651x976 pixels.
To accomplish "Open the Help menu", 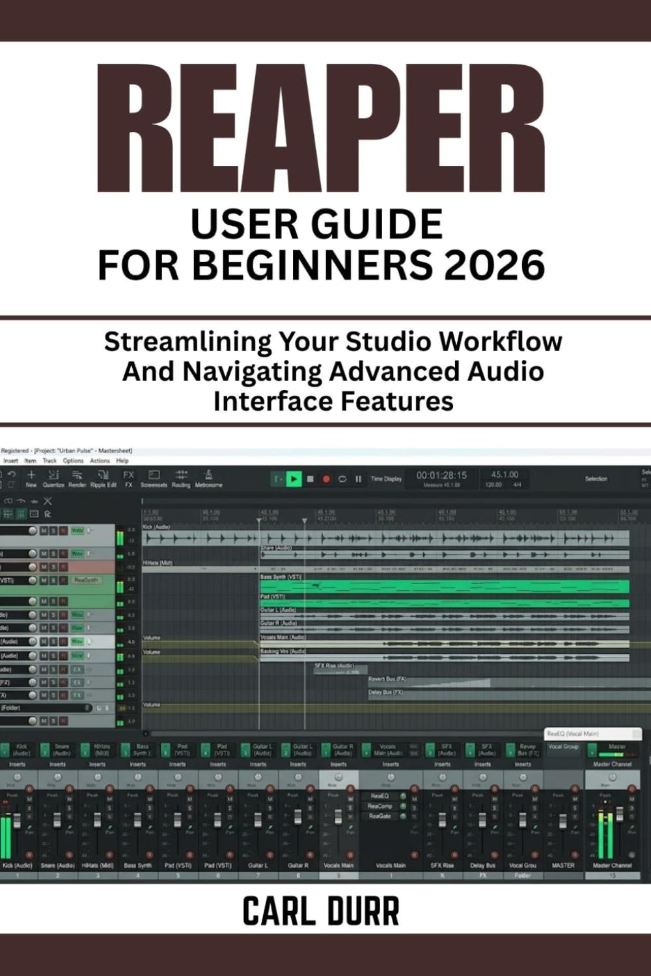I will 122,460.
